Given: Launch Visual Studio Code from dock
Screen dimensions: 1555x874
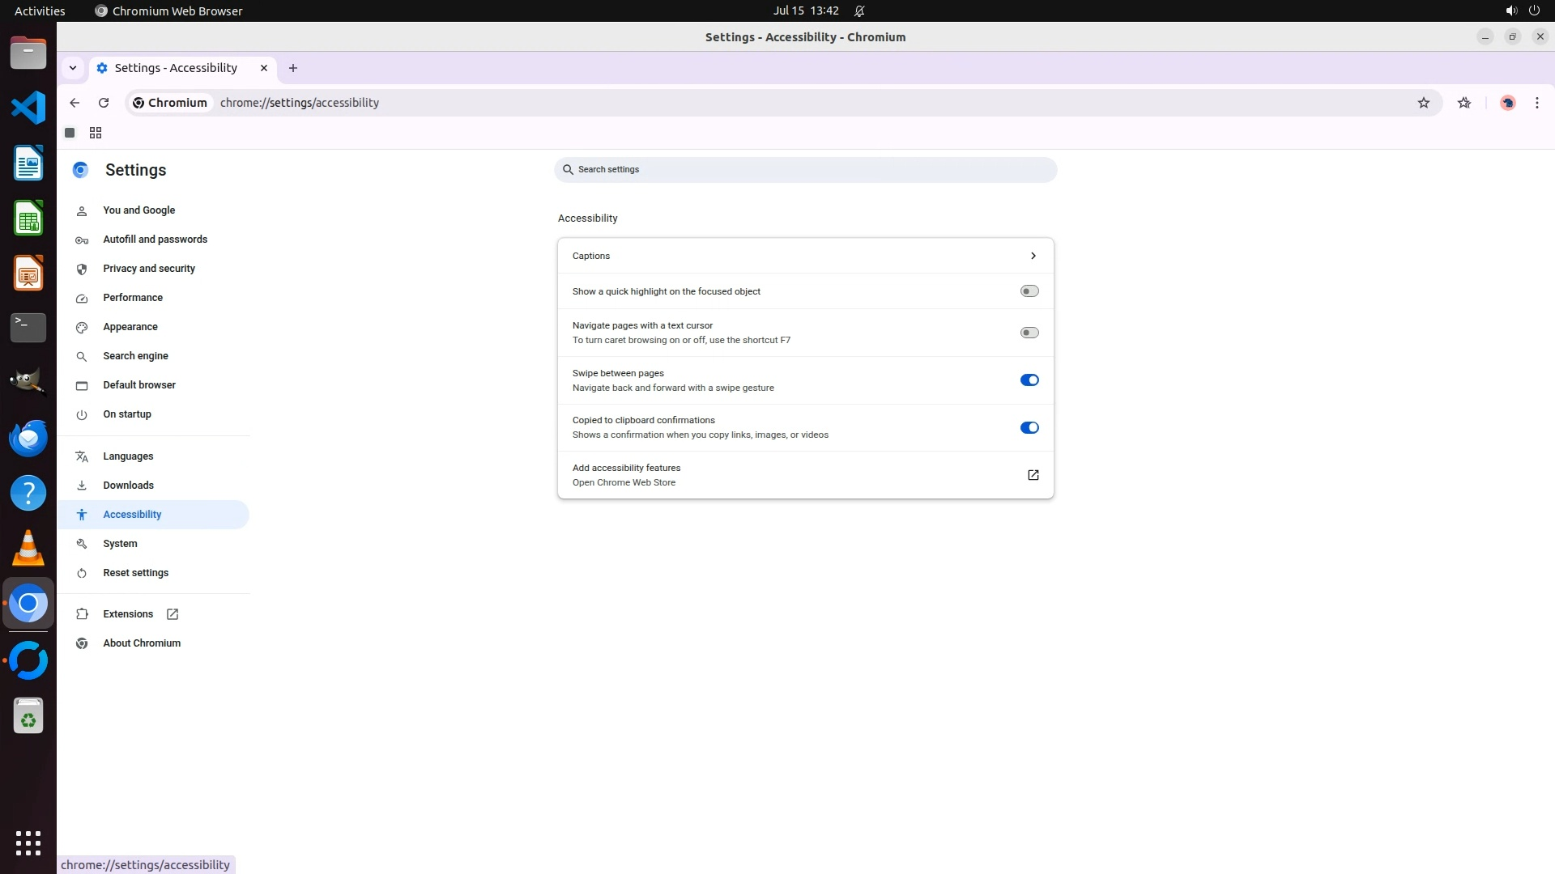Looking at the screenshot, I should [28, 108].
